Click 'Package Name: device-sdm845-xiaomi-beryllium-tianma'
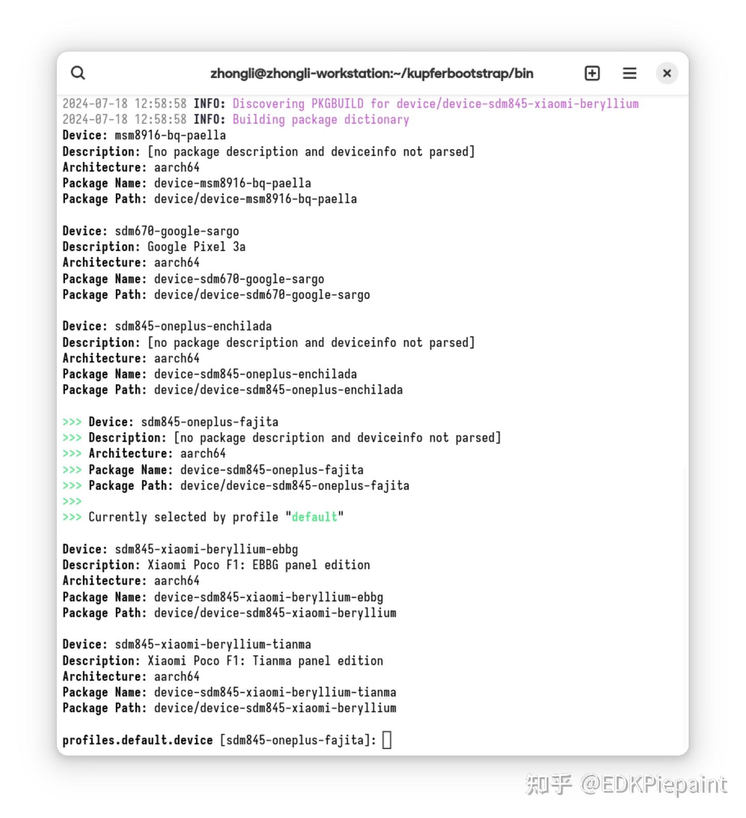 [x=229, y=692]
